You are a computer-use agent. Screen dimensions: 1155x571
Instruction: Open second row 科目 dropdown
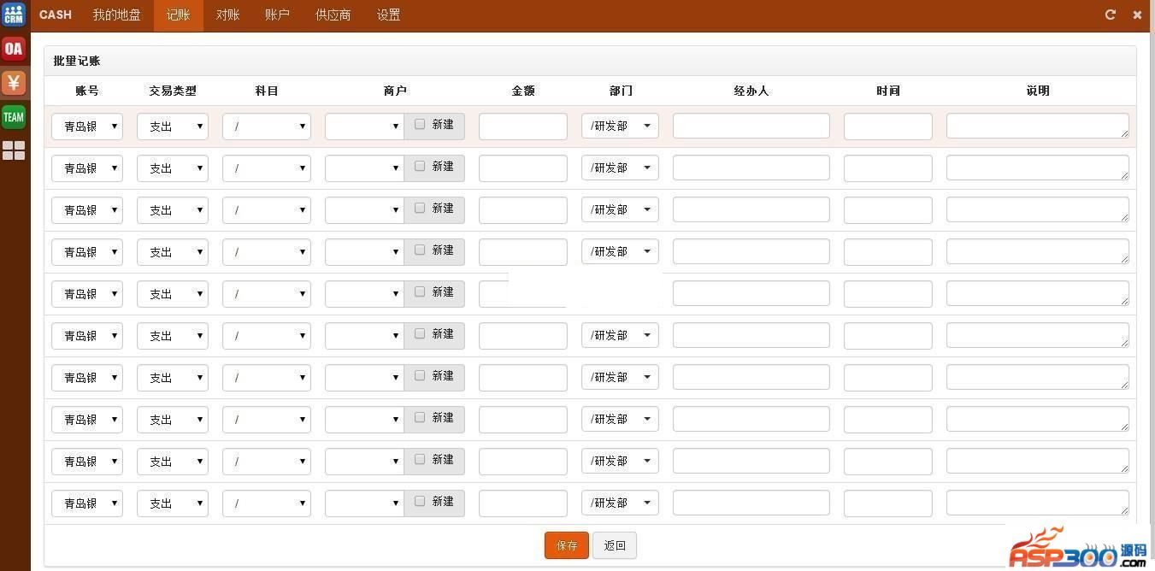pyautogui.click(x=267, y=168)
